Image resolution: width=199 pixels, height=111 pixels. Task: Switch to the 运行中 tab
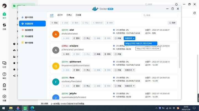coord(60,15)
